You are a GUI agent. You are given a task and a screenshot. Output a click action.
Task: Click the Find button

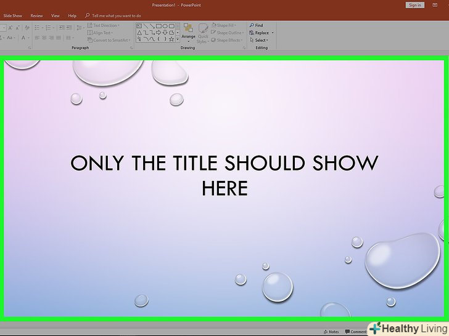click(x=257, y=25)
